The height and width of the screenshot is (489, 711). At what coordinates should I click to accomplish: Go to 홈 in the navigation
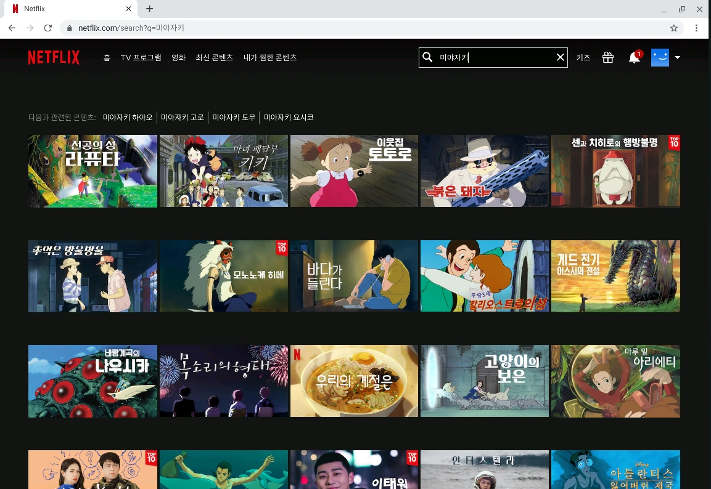tap(107, 57)
